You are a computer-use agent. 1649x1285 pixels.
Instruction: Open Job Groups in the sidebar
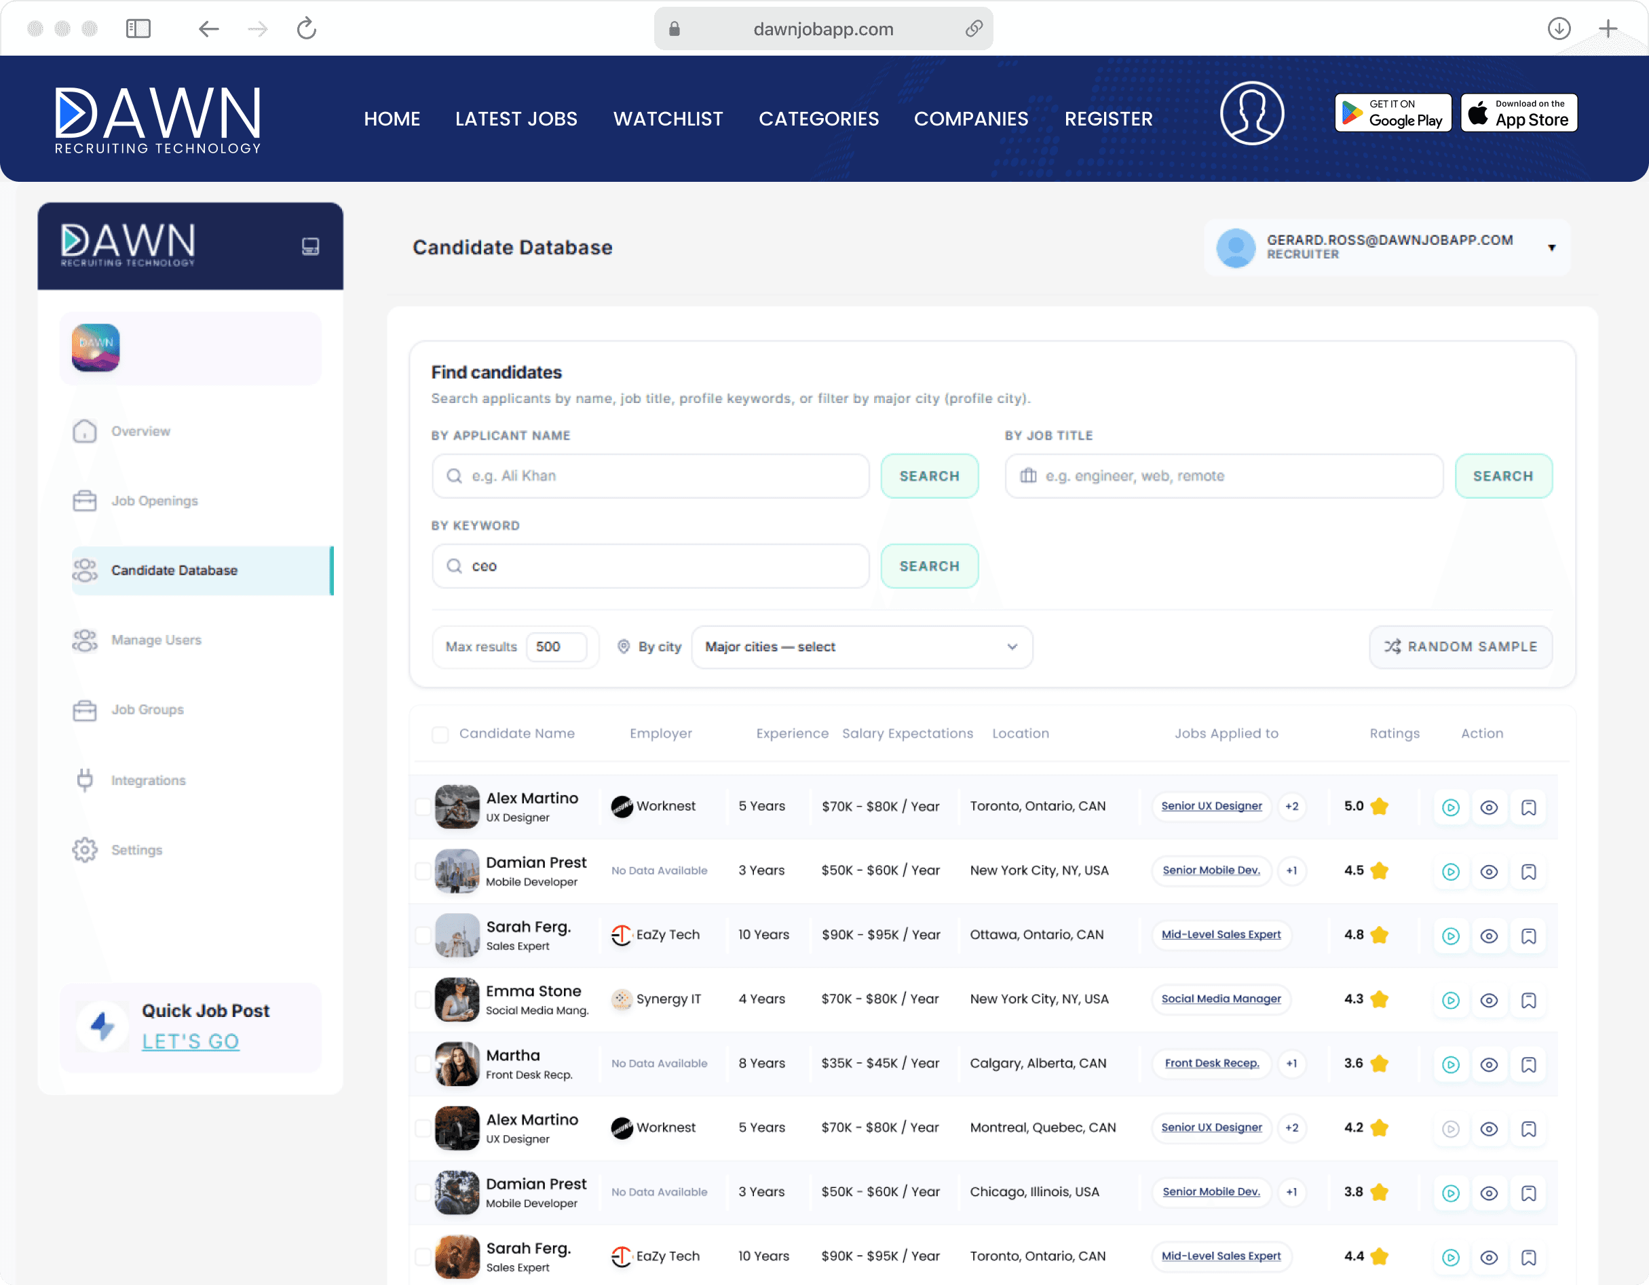[x=147, y=710]
